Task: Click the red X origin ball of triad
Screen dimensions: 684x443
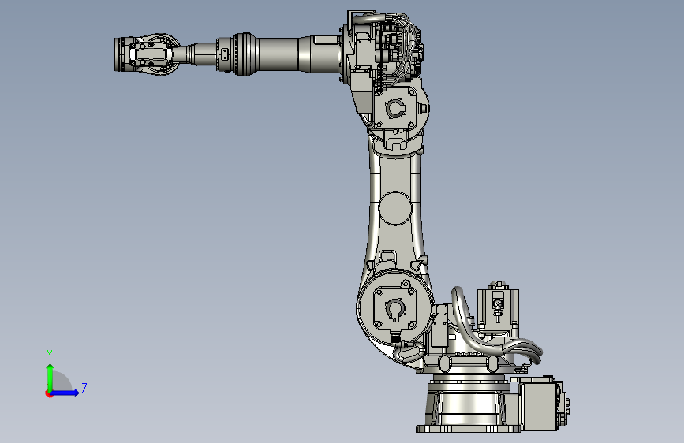Action: [49, 393]
